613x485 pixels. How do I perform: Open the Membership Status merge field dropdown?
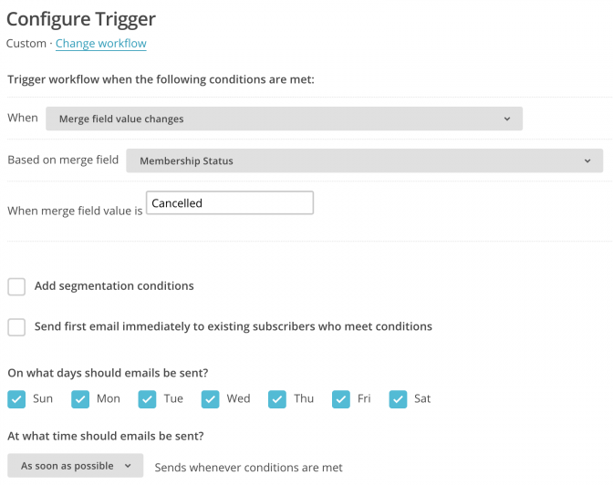click(x=364, y=161)
